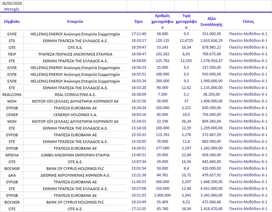Select the value cell 1.900.000,00
This screenshot has height=212, width=272.
pos(211,81)
